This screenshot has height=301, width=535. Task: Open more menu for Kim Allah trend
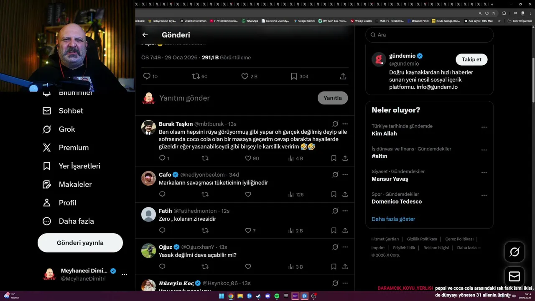click(484, 127)
